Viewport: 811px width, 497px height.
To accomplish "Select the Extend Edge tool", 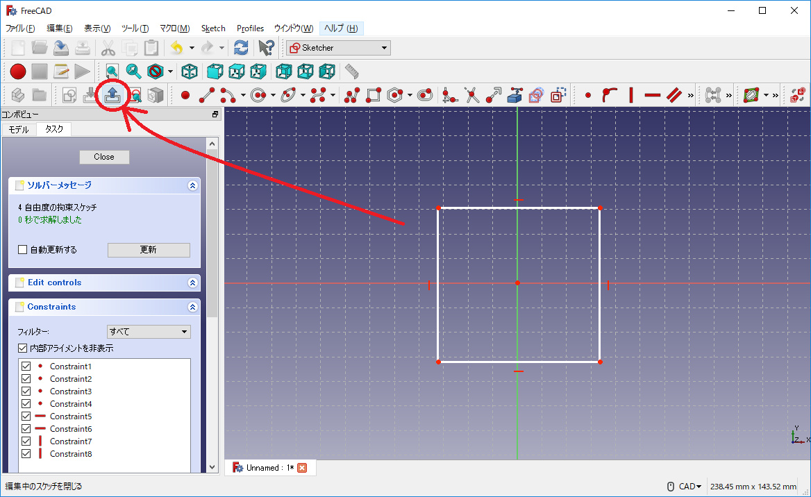I will tap(494, 95).
